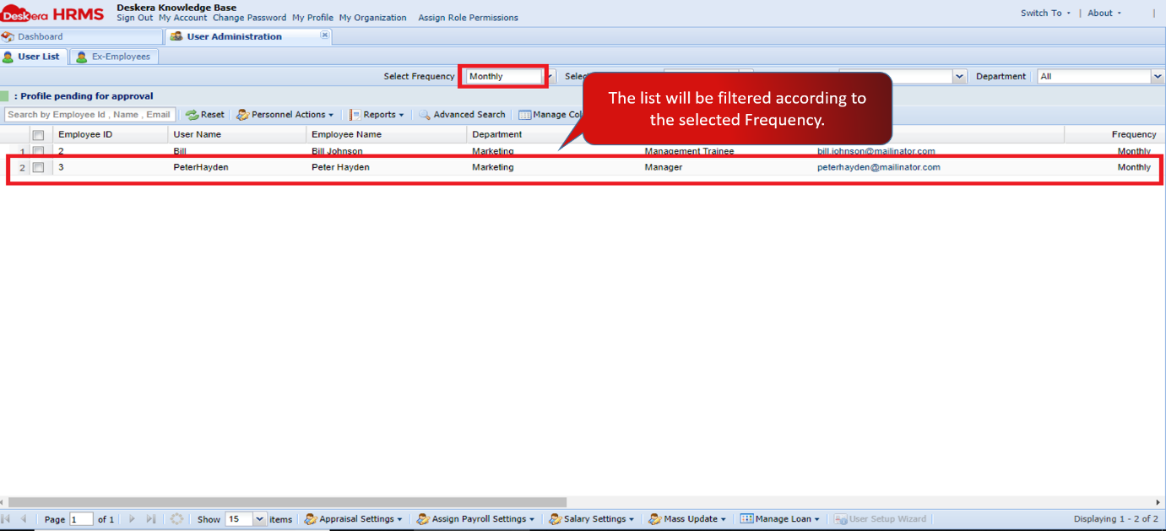This screenshot has width=1166, height=531.
Task: Go to the last page
Action: pos(151,519)
